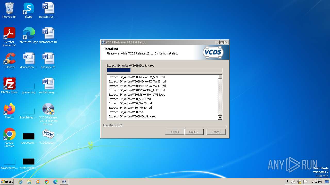Click the VCDS Setup title bar icon
Image resolution: width=330 pixels, height=185 pixels.
pos(103,42)
